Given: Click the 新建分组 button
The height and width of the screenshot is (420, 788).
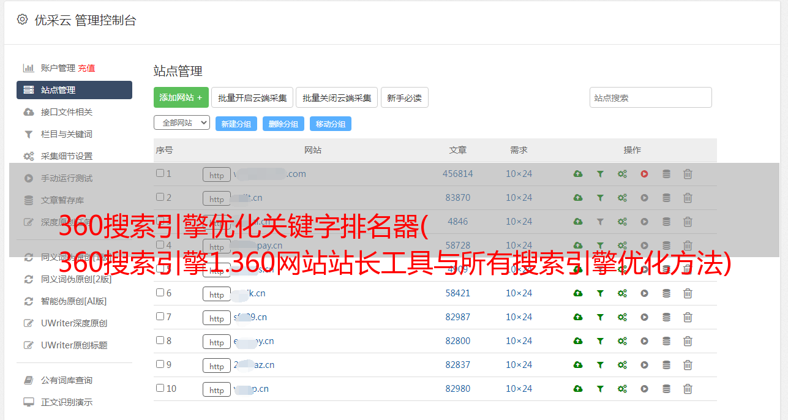Looking at the screenshot, I should (x=236, y=124).
